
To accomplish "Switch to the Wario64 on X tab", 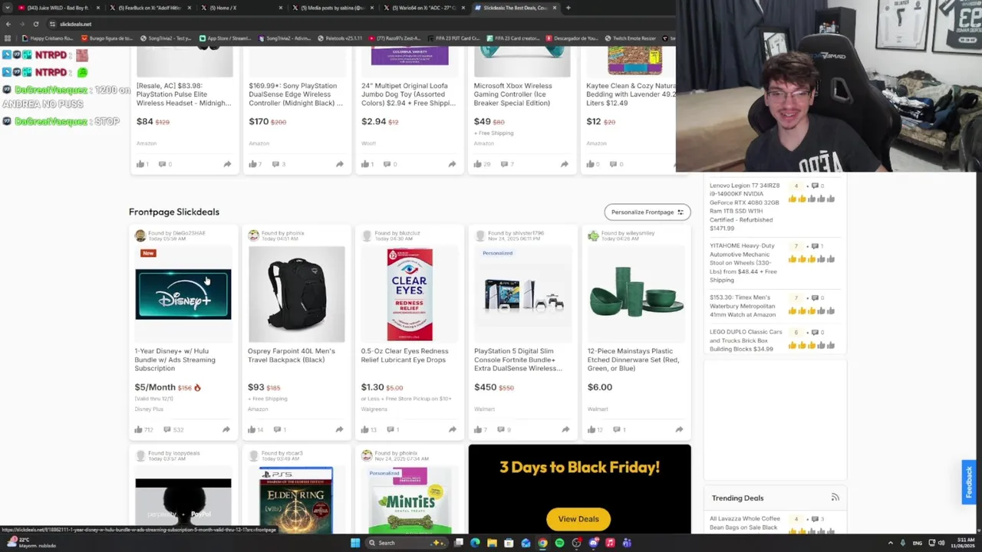I will pyautogui.click(x=423, y=8).
